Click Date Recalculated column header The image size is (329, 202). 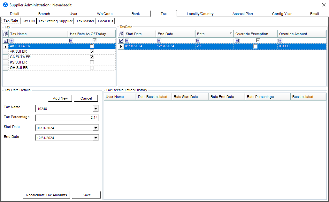154,97
